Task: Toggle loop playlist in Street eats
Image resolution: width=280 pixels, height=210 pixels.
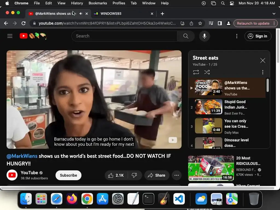Action: (x=196, y=72)
